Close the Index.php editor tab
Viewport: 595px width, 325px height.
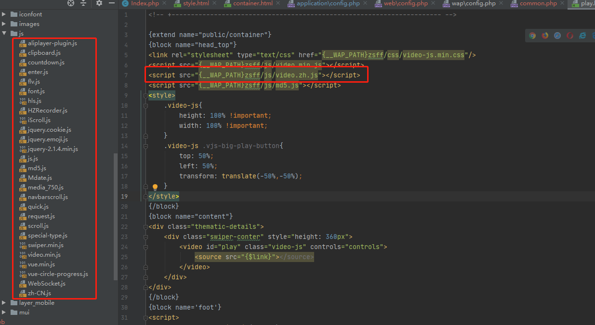165,3
